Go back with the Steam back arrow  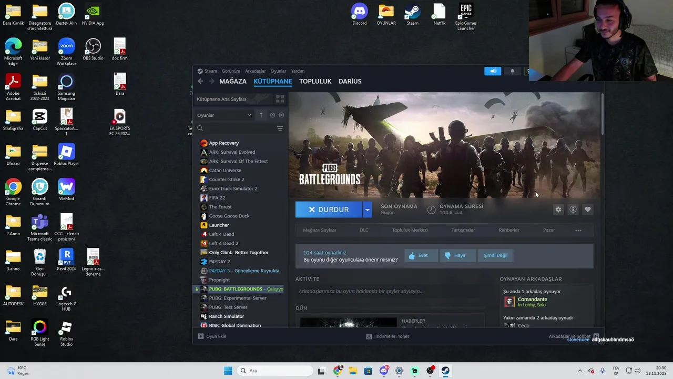200,81
